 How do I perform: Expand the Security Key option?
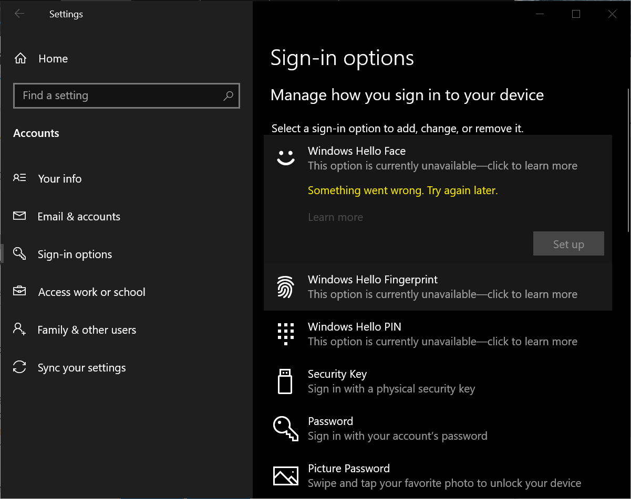(438, 381)
